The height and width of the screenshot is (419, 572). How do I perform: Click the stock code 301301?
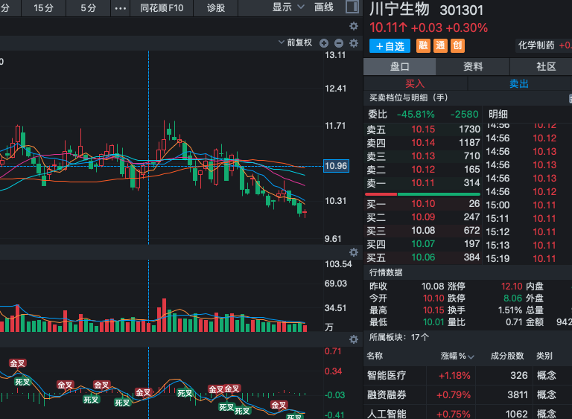coord(462,10)
